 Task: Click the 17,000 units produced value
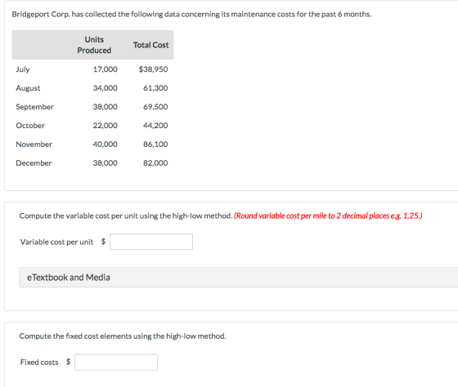point(106,69)
